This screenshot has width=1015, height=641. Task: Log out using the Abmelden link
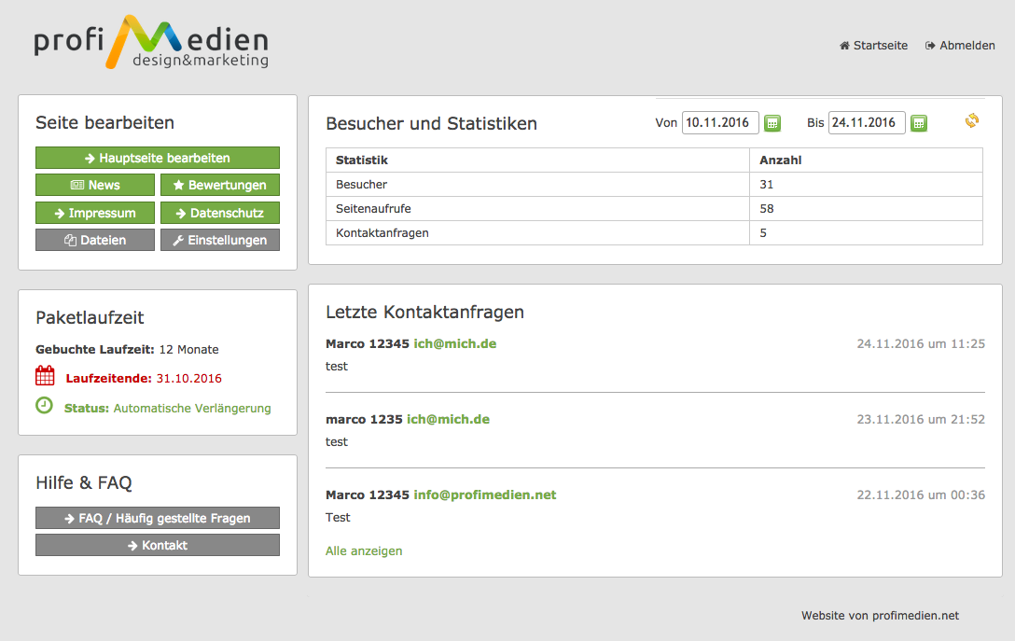tap(960, 45)
